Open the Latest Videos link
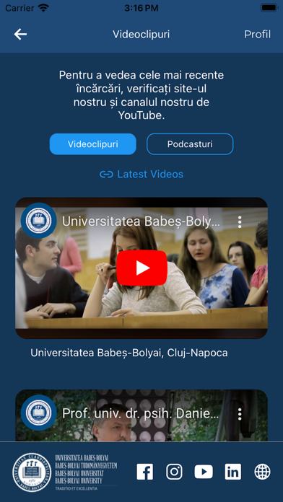 pyautogui.click(x=141, y=174)
